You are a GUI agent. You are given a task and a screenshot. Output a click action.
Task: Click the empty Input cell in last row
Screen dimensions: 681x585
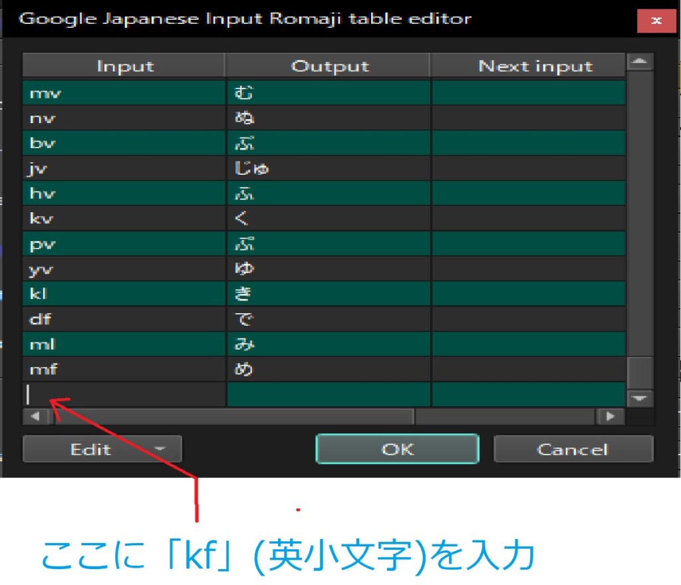coord(124,394)
